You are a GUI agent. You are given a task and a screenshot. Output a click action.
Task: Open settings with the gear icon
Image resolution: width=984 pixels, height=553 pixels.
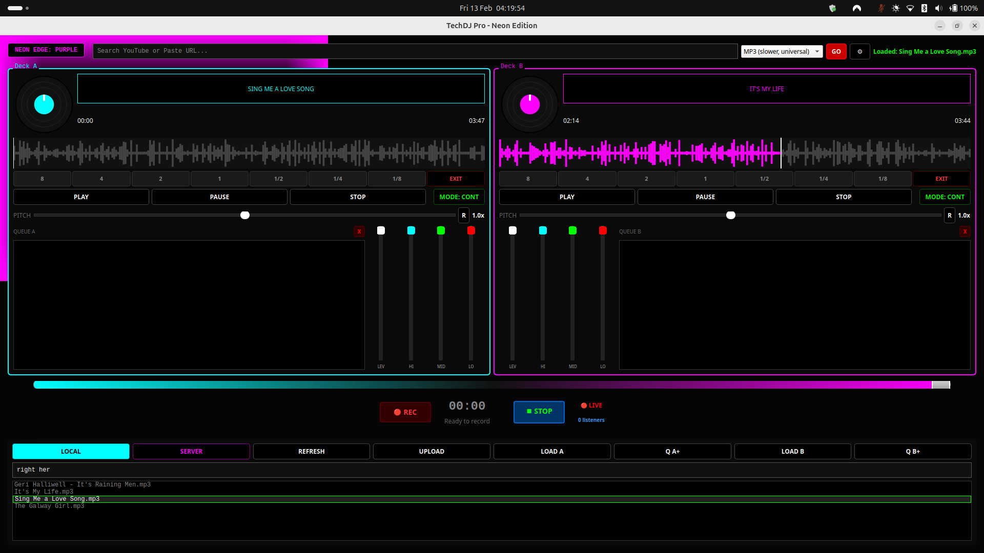point(859,51)
